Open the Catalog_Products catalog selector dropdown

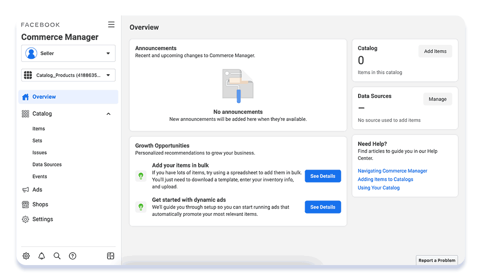(x=68, y=75)
